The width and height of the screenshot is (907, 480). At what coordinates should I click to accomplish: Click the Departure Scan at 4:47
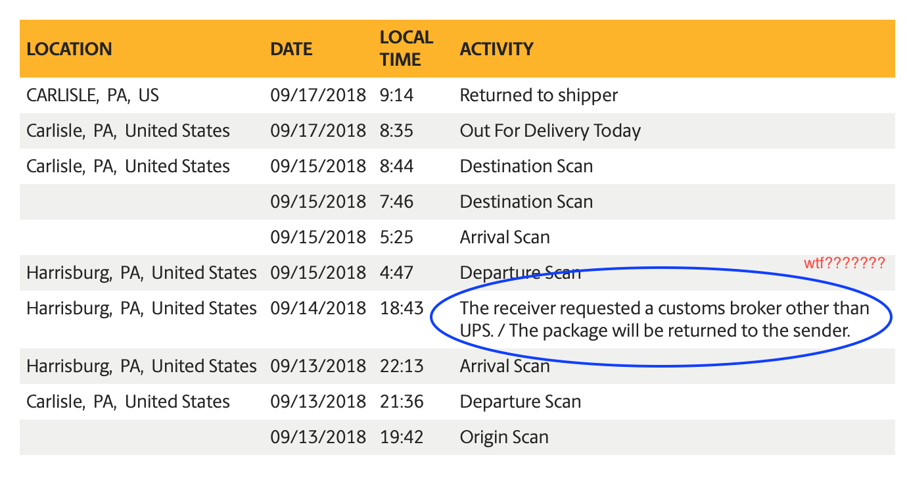coord(521,273)
